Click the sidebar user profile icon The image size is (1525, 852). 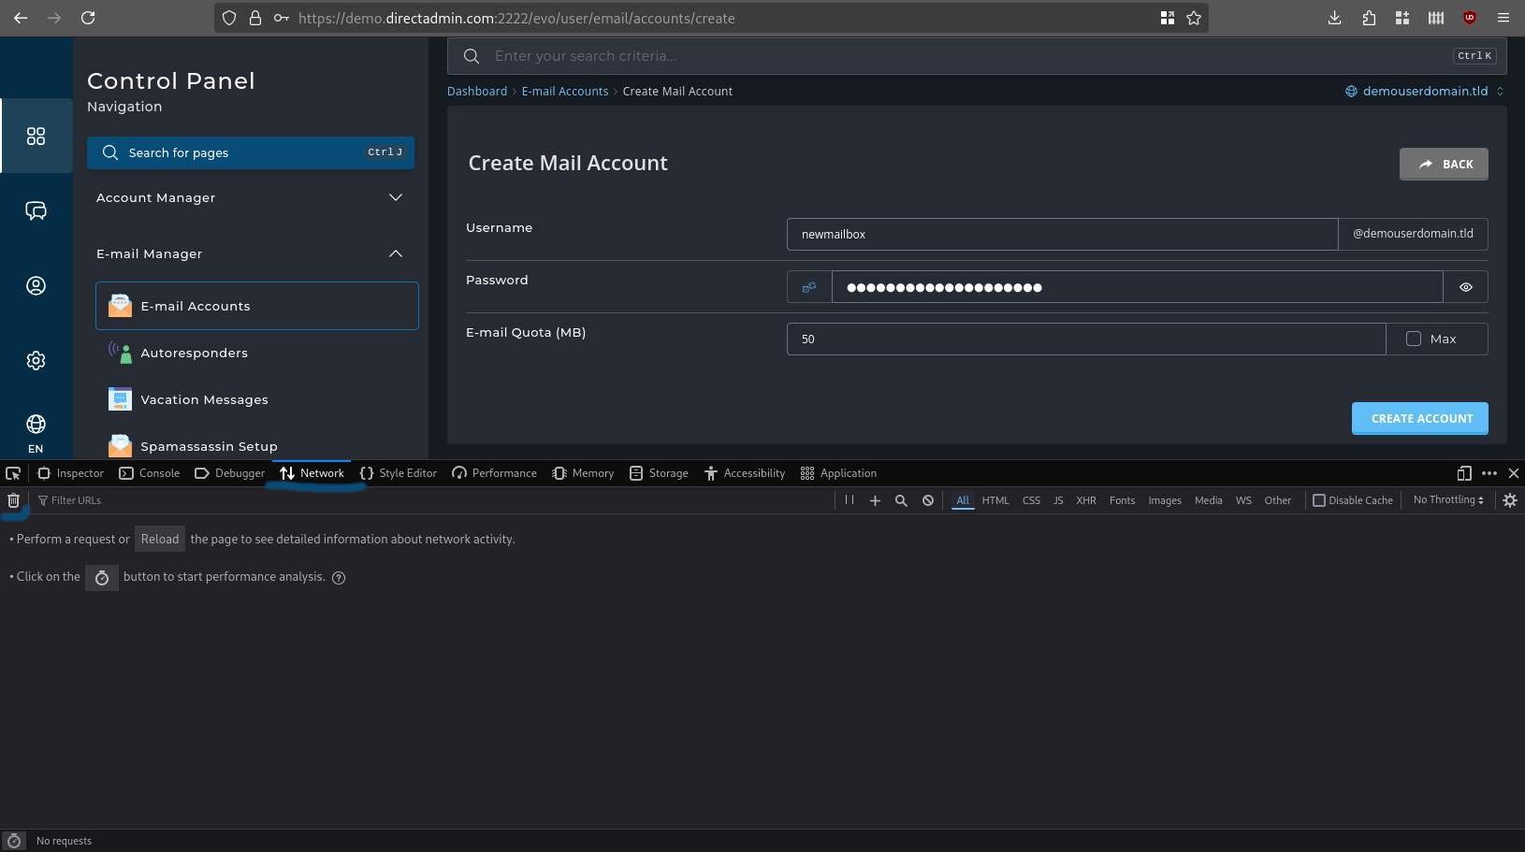click(36, 286)
